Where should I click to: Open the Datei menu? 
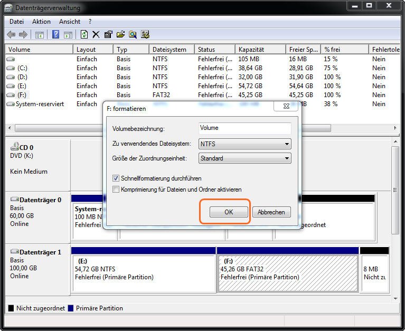pyautogui.click(x=16, y=22)
